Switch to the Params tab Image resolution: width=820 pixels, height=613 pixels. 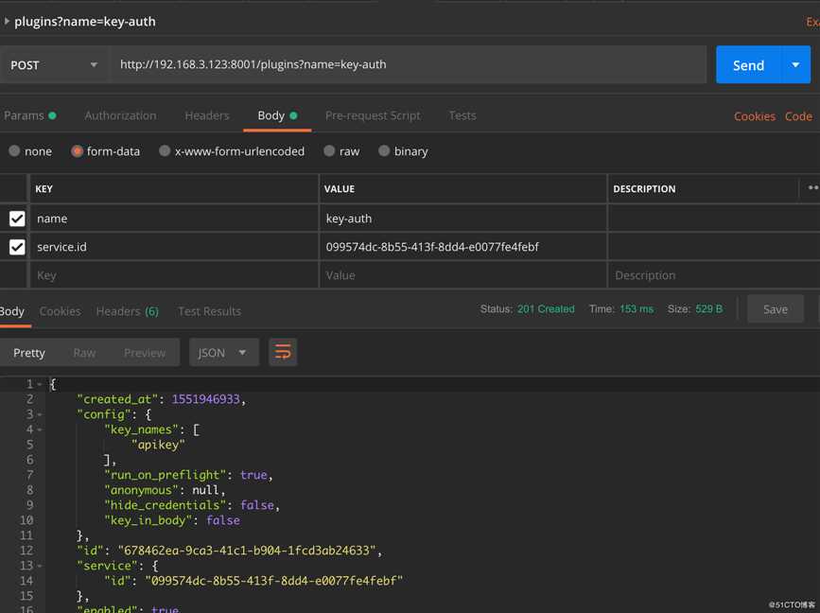pos(30,115)
